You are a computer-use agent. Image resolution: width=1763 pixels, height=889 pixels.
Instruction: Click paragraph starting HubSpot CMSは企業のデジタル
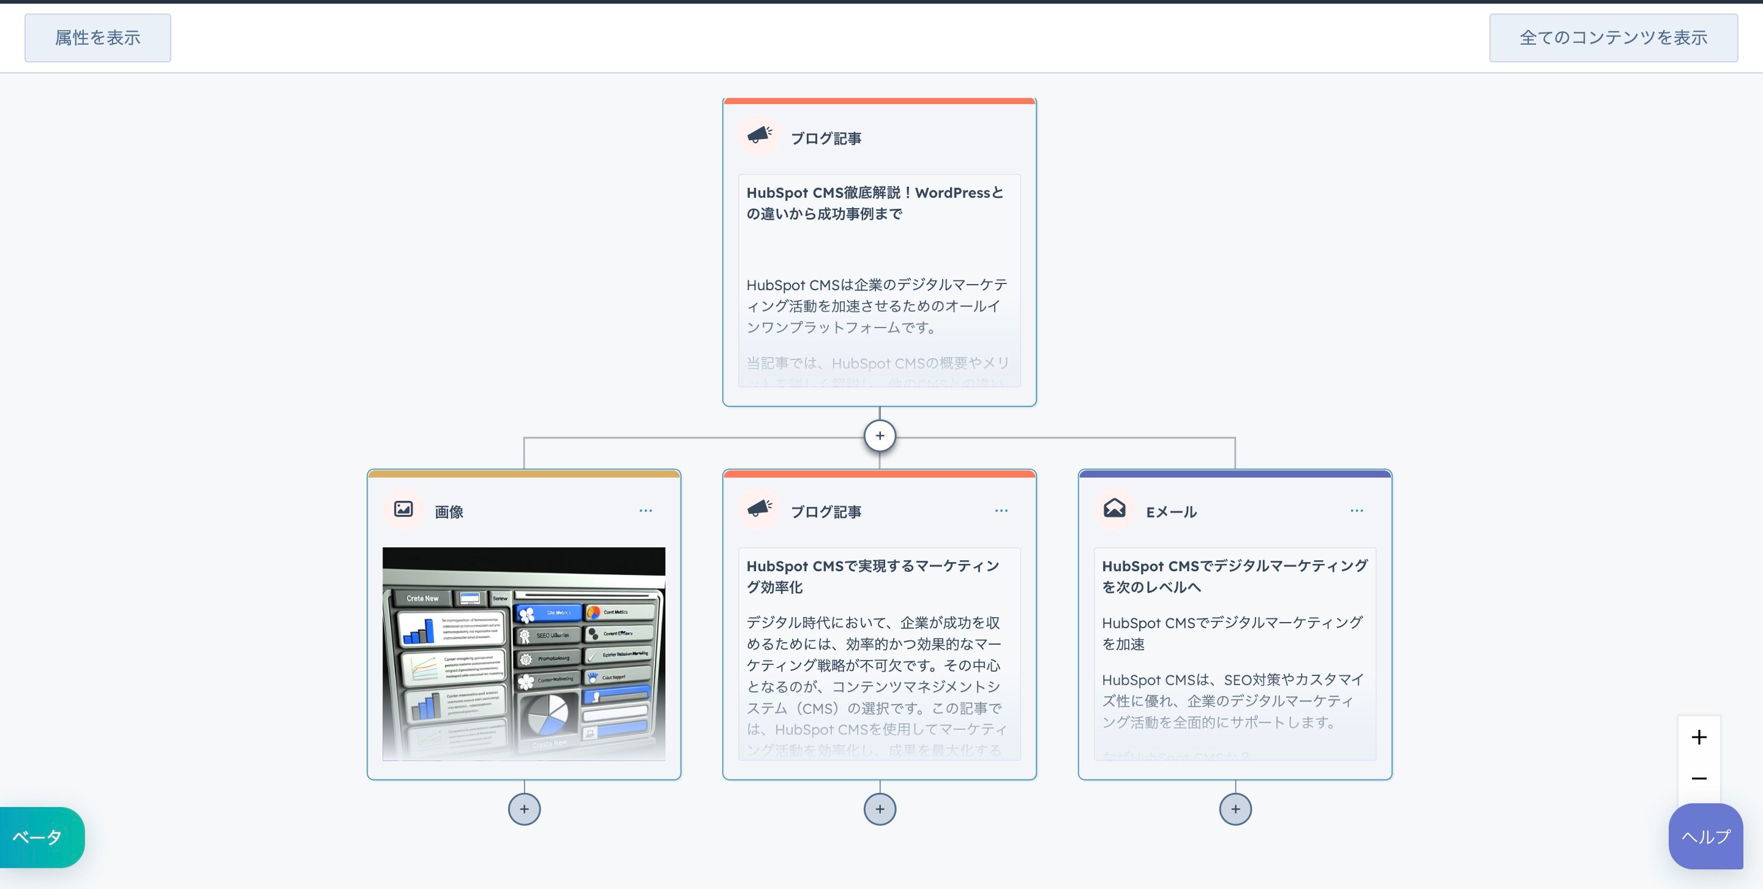coord(877,306)
